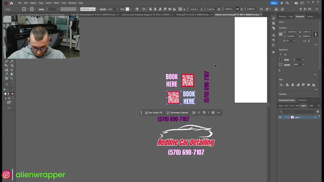Click the underlined Stroke link in Appearance
This screenshot has height=182, width=324.
[287, 60]
